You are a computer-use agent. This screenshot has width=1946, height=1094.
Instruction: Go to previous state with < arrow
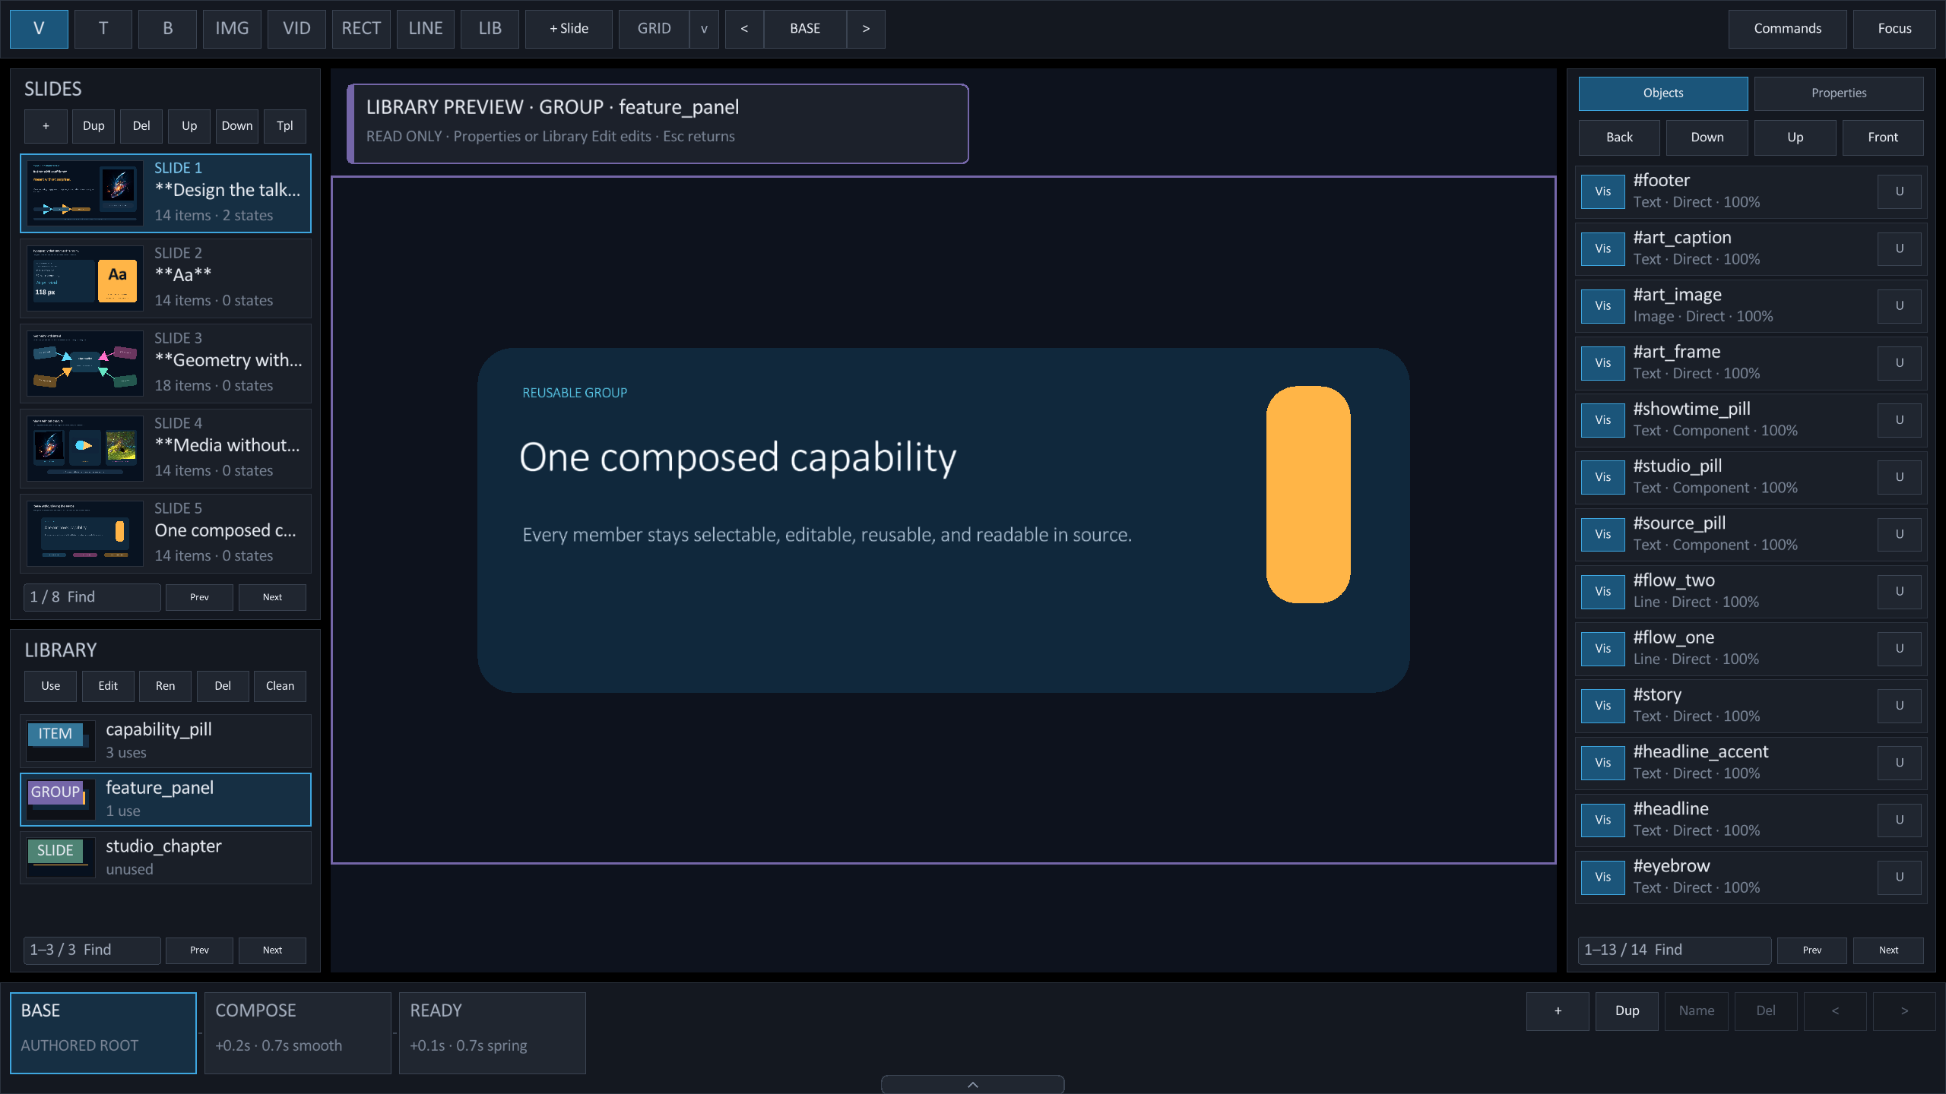coord(744,29)
